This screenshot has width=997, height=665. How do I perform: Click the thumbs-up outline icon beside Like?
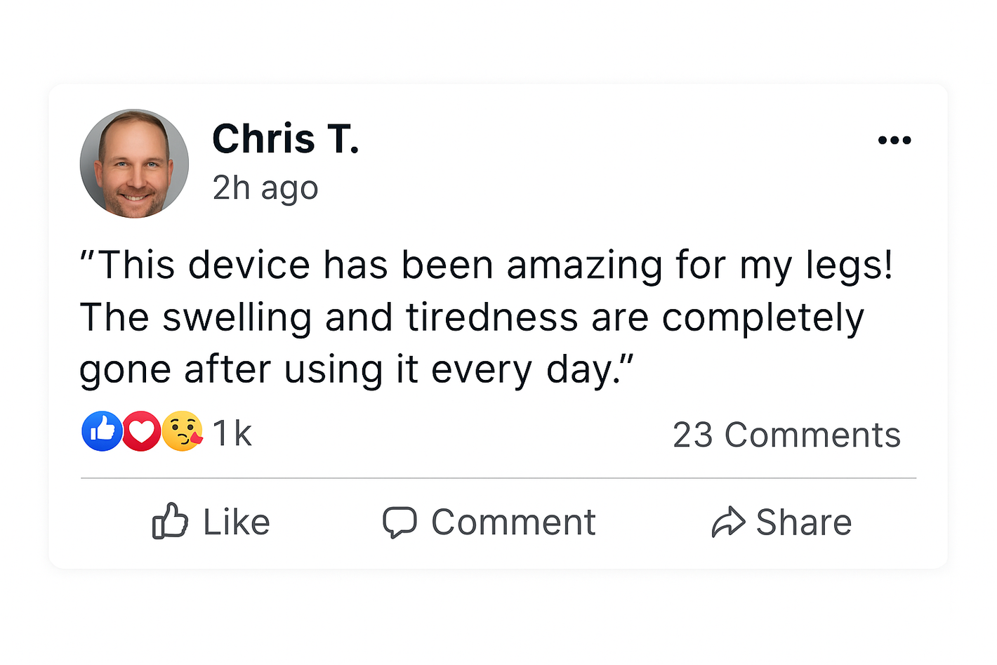coord(170,521)
